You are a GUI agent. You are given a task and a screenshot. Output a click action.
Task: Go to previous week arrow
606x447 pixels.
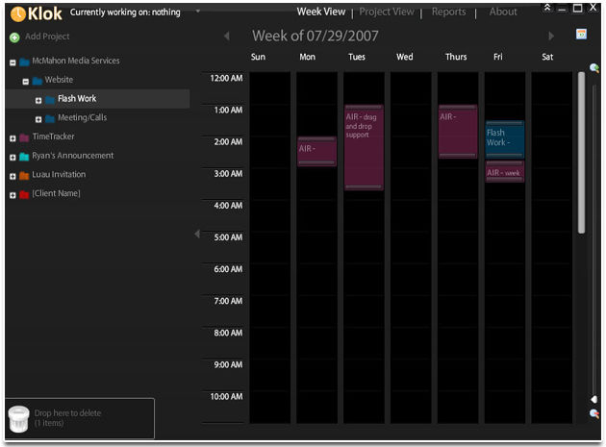click(x=227, y=36)
